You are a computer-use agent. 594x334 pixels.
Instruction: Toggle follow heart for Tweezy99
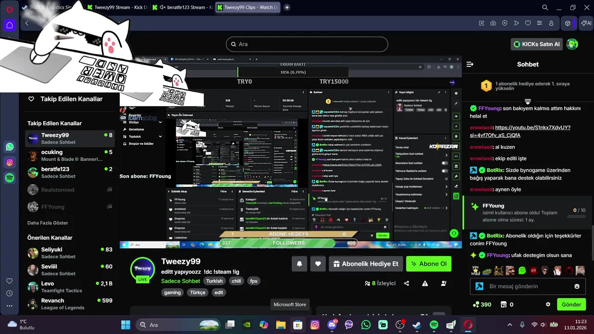(x=318, y=264)
